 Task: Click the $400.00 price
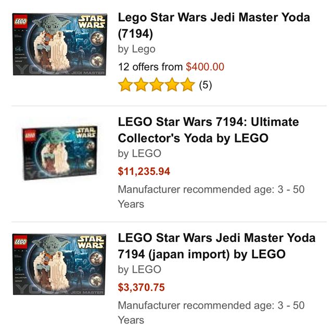[x=205, y=67]
